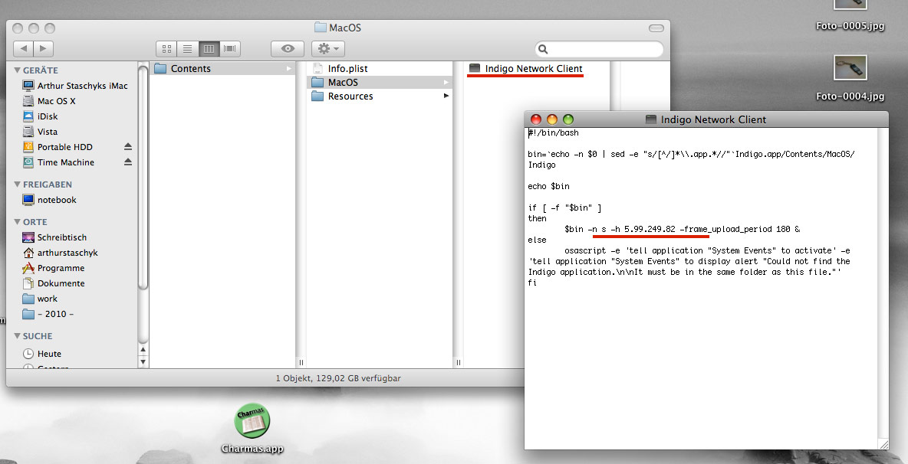Open the Action gear dropdown menu
The height and width of the screenshot is (464, 908).
click(x=328, y=49)
